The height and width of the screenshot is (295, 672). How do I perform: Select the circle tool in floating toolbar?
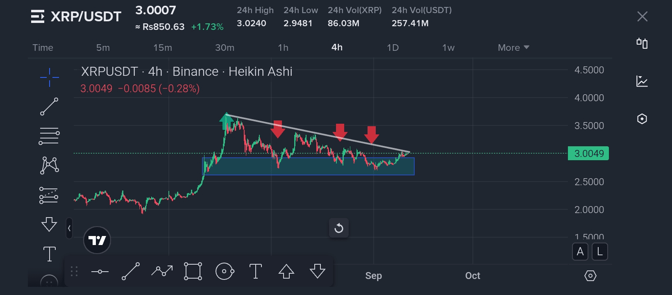225,271
